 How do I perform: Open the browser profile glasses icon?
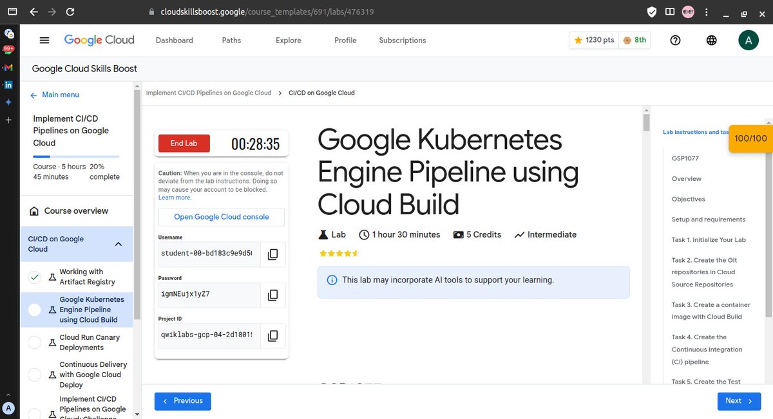coord(688,12)
